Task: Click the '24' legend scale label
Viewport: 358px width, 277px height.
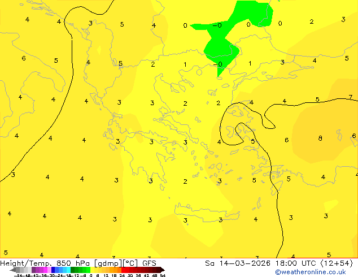Action: [x=122, y=276]
